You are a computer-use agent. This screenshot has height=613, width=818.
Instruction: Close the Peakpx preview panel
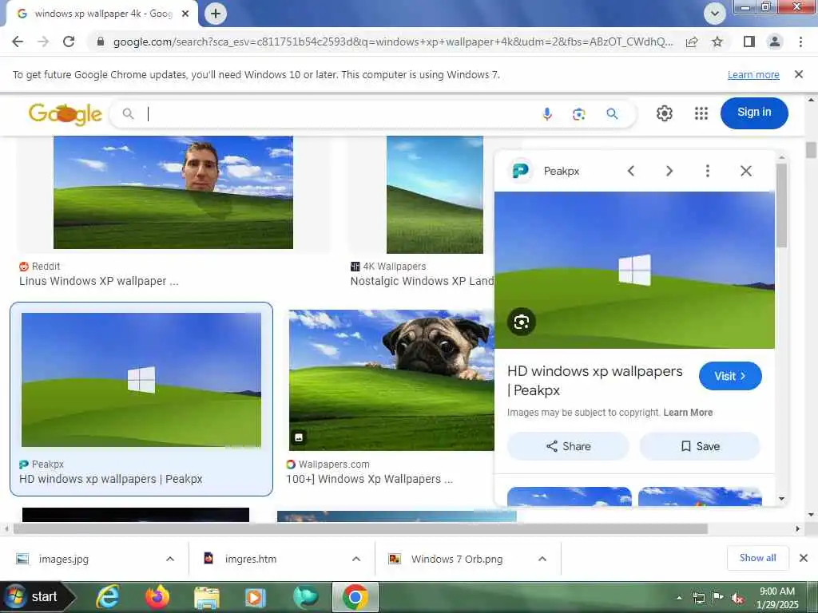coord(746,171)
